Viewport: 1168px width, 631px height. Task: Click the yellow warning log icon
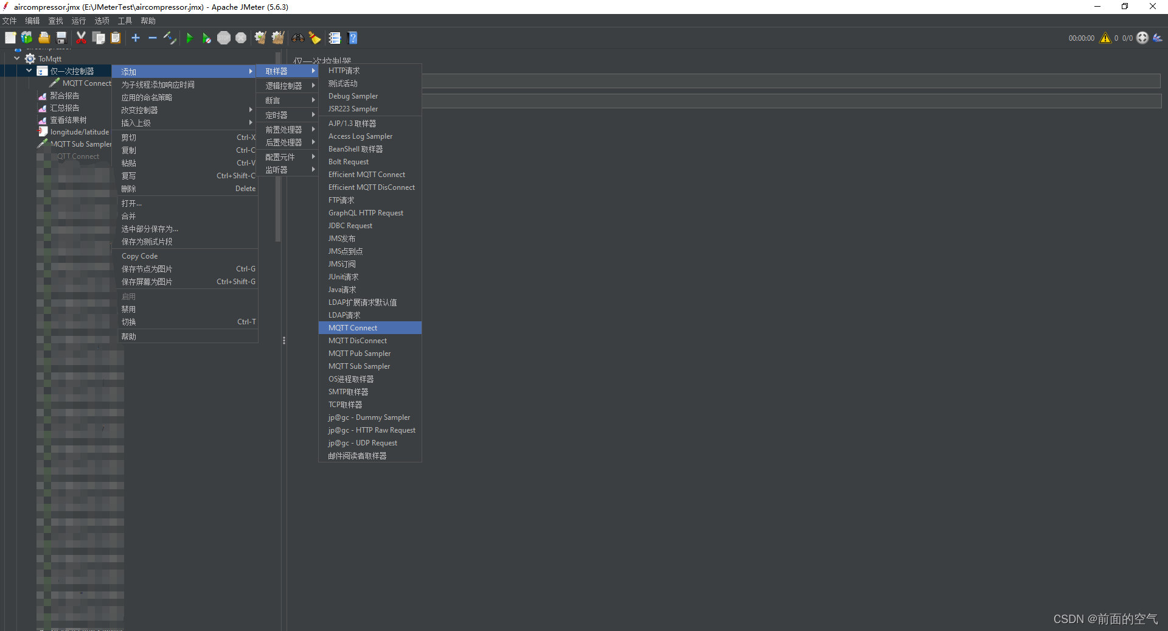click(x=1105, y=38)
